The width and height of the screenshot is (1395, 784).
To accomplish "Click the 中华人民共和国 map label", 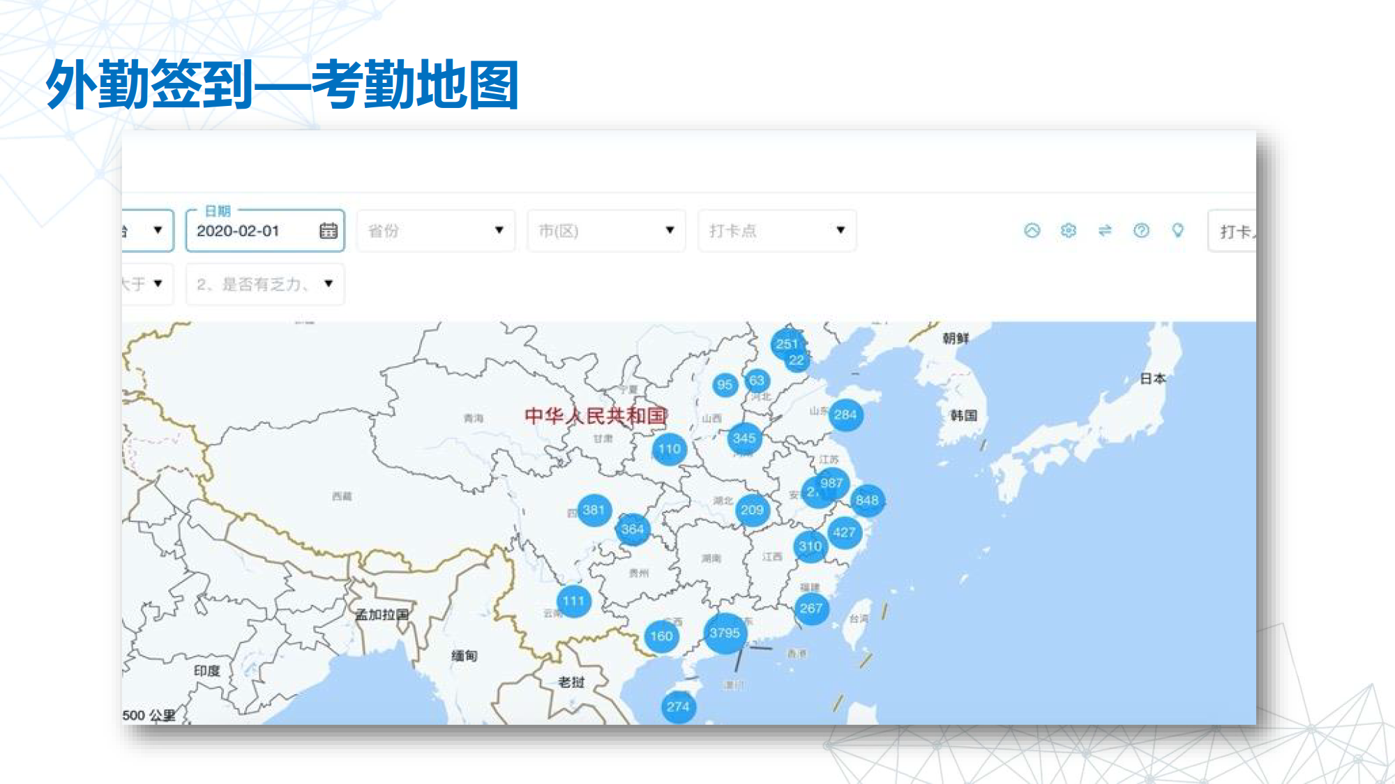I will 596,416.
